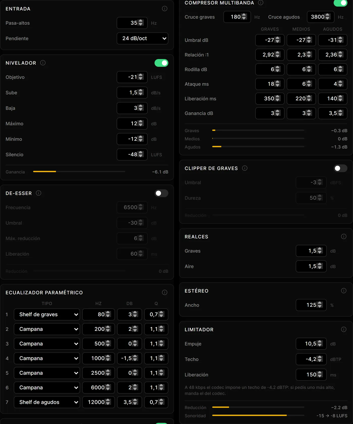The image size is (353, 424).
Task: Click the Realces Graves dB field
Action: [x=311, y=251]
